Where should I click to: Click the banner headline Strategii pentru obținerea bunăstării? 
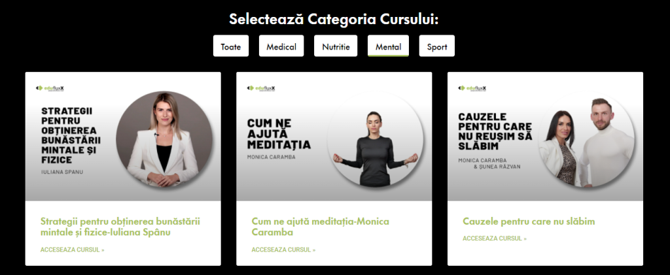pos(71,135)
